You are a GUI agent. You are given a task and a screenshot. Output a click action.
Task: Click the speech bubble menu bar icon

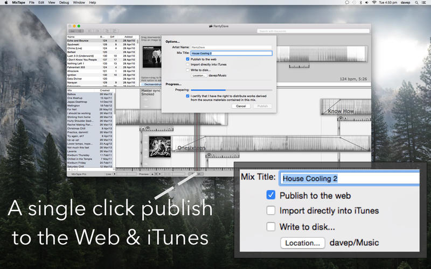point(347,3)
